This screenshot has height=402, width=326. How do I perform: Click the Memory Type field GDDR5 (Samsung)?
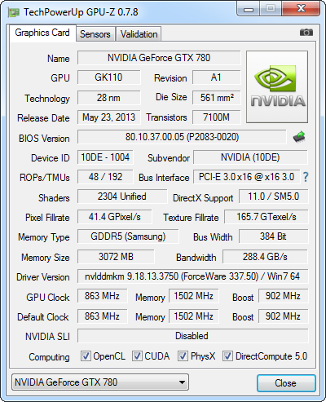pyautogui.click(x=128, y=236)
